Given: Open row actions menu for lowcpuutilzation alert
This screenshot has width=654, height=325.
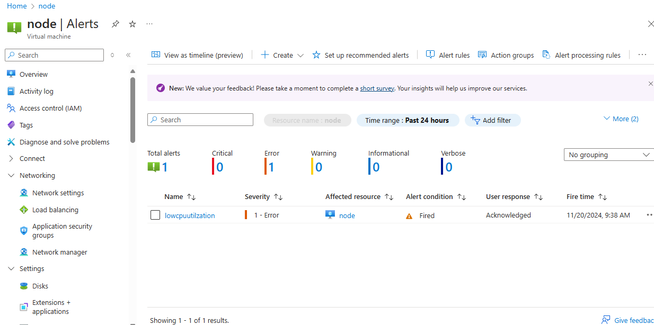Looking at the screenshot, I should [649, 215].
